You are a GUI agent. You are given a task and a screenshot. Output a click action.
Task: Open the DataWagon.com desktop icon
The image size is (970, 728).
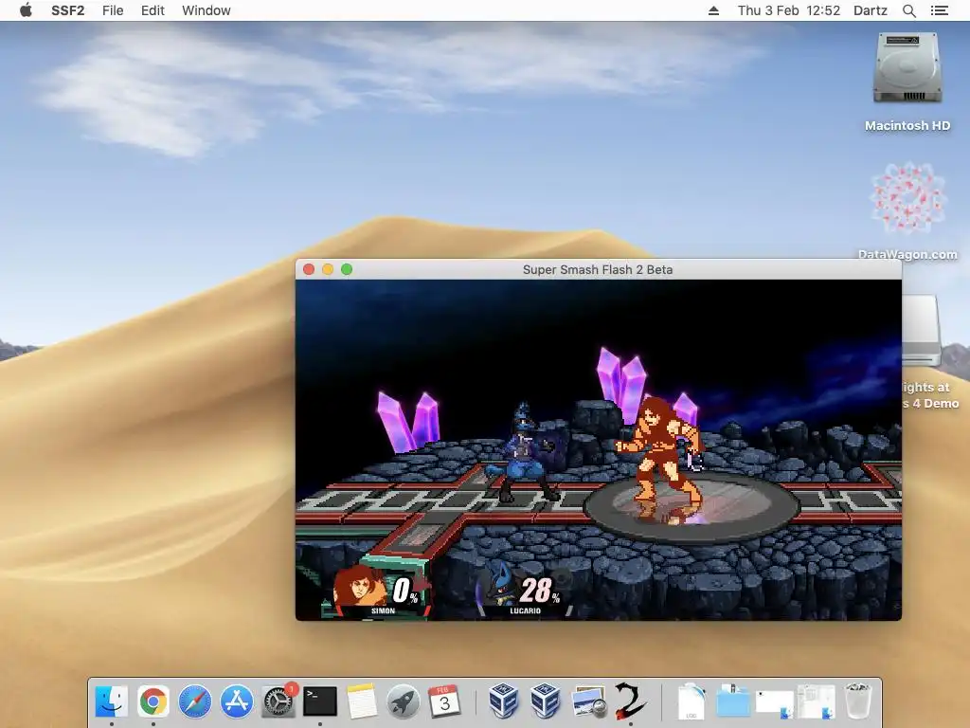(907, 198)
